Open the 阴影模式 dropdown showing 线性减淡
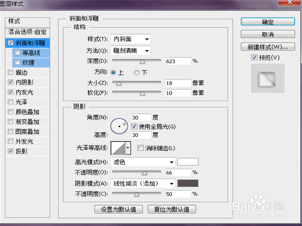 tap(143, 183)
